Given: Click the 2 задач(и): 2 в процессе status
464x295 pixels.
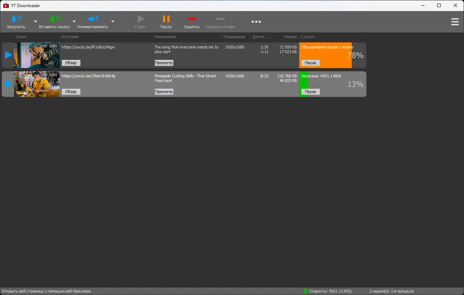Looking at the screenshot, I should [x=391, y=291].
